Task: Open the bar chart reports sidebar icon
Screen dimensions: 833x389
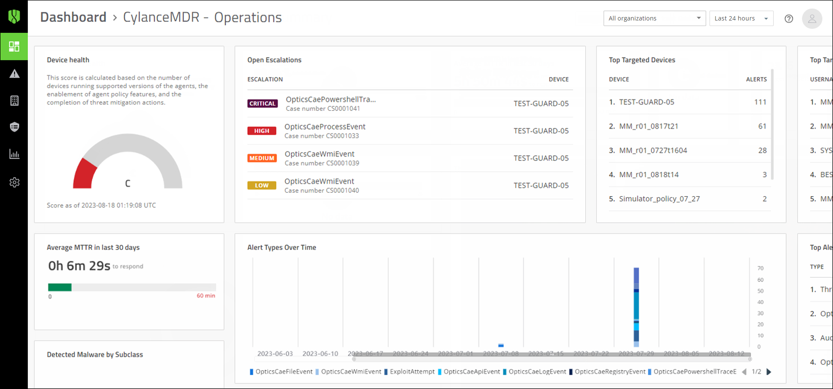Action: 14,154
